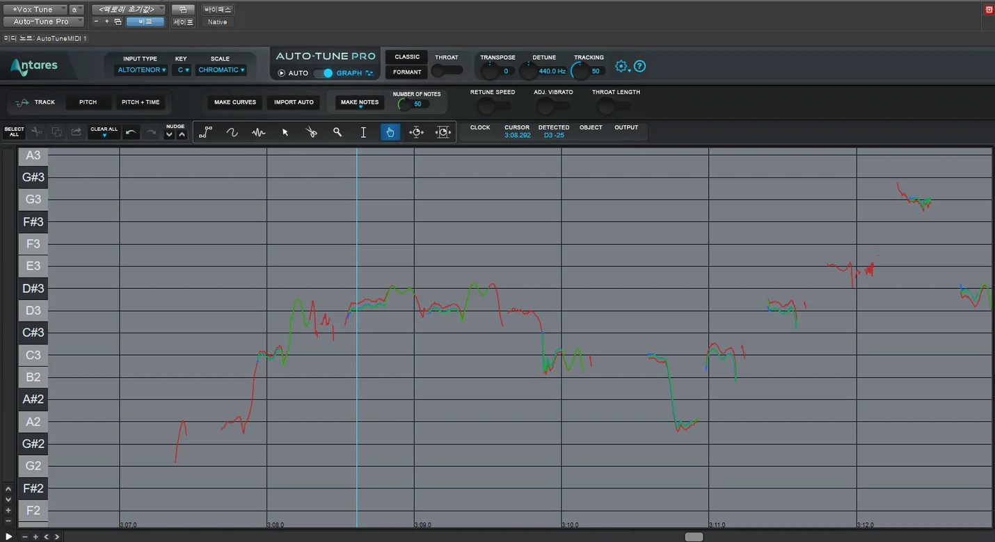Toggle the bypass button in header
This screenshot has height=542, width=995.
click(218, 10)
